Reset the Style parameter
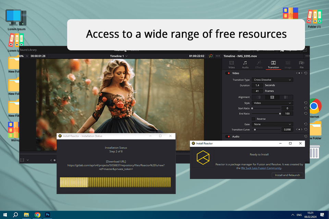The image size is (329, 219). tap(306, 103)
